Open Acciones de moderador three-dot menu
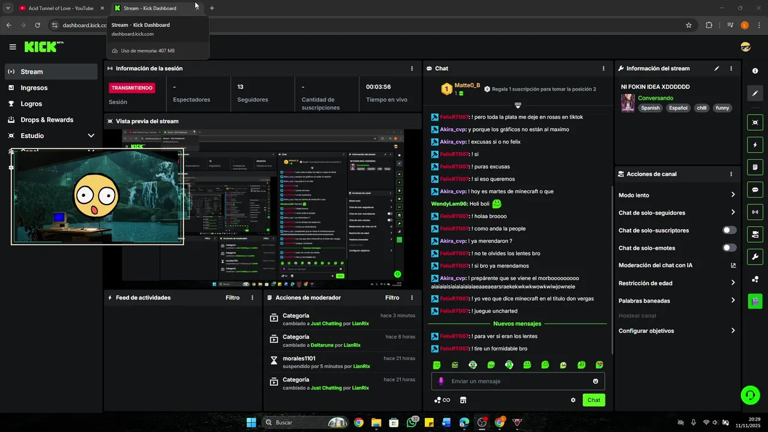 click(x=412, y=298)
